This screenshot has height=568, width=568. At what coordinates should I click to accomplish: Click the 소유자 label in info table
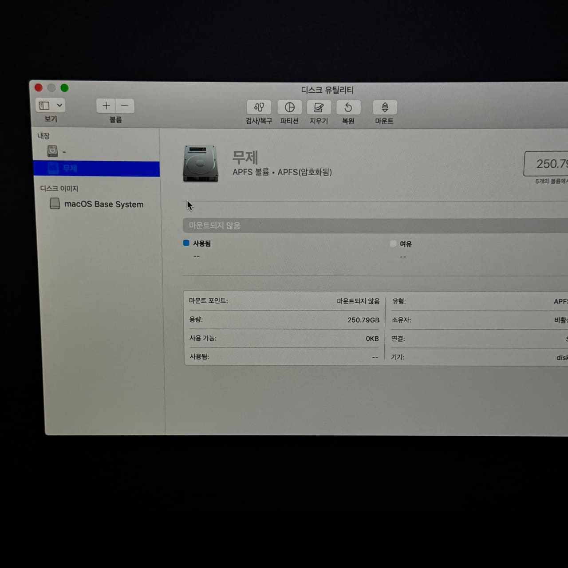(x=402, y=320)
